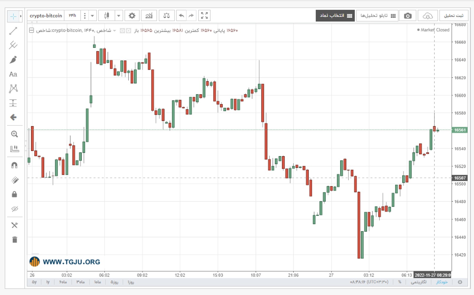Click the candlestick chart style icon
The width and height of the screenshot is (474, 295).
coord(107,16)
